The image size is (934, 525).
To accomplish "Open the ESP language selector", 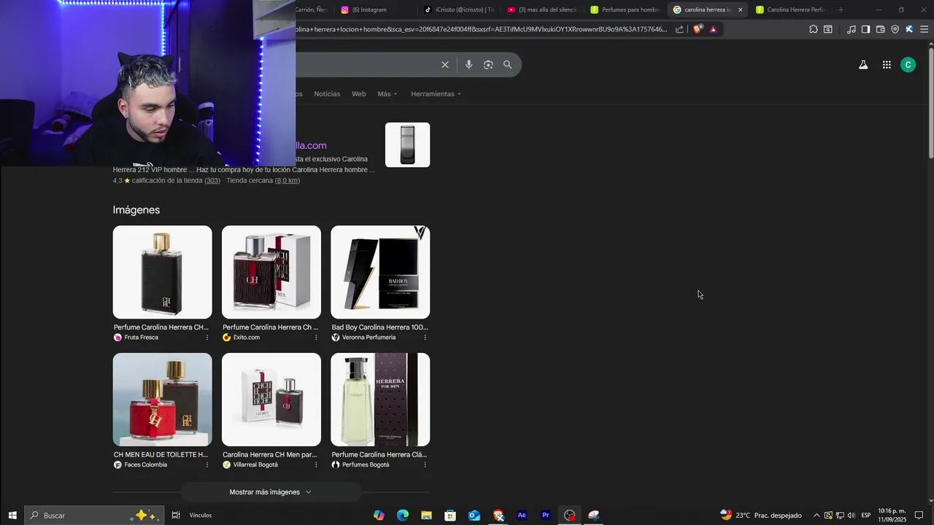I will [x=866, y=516].
